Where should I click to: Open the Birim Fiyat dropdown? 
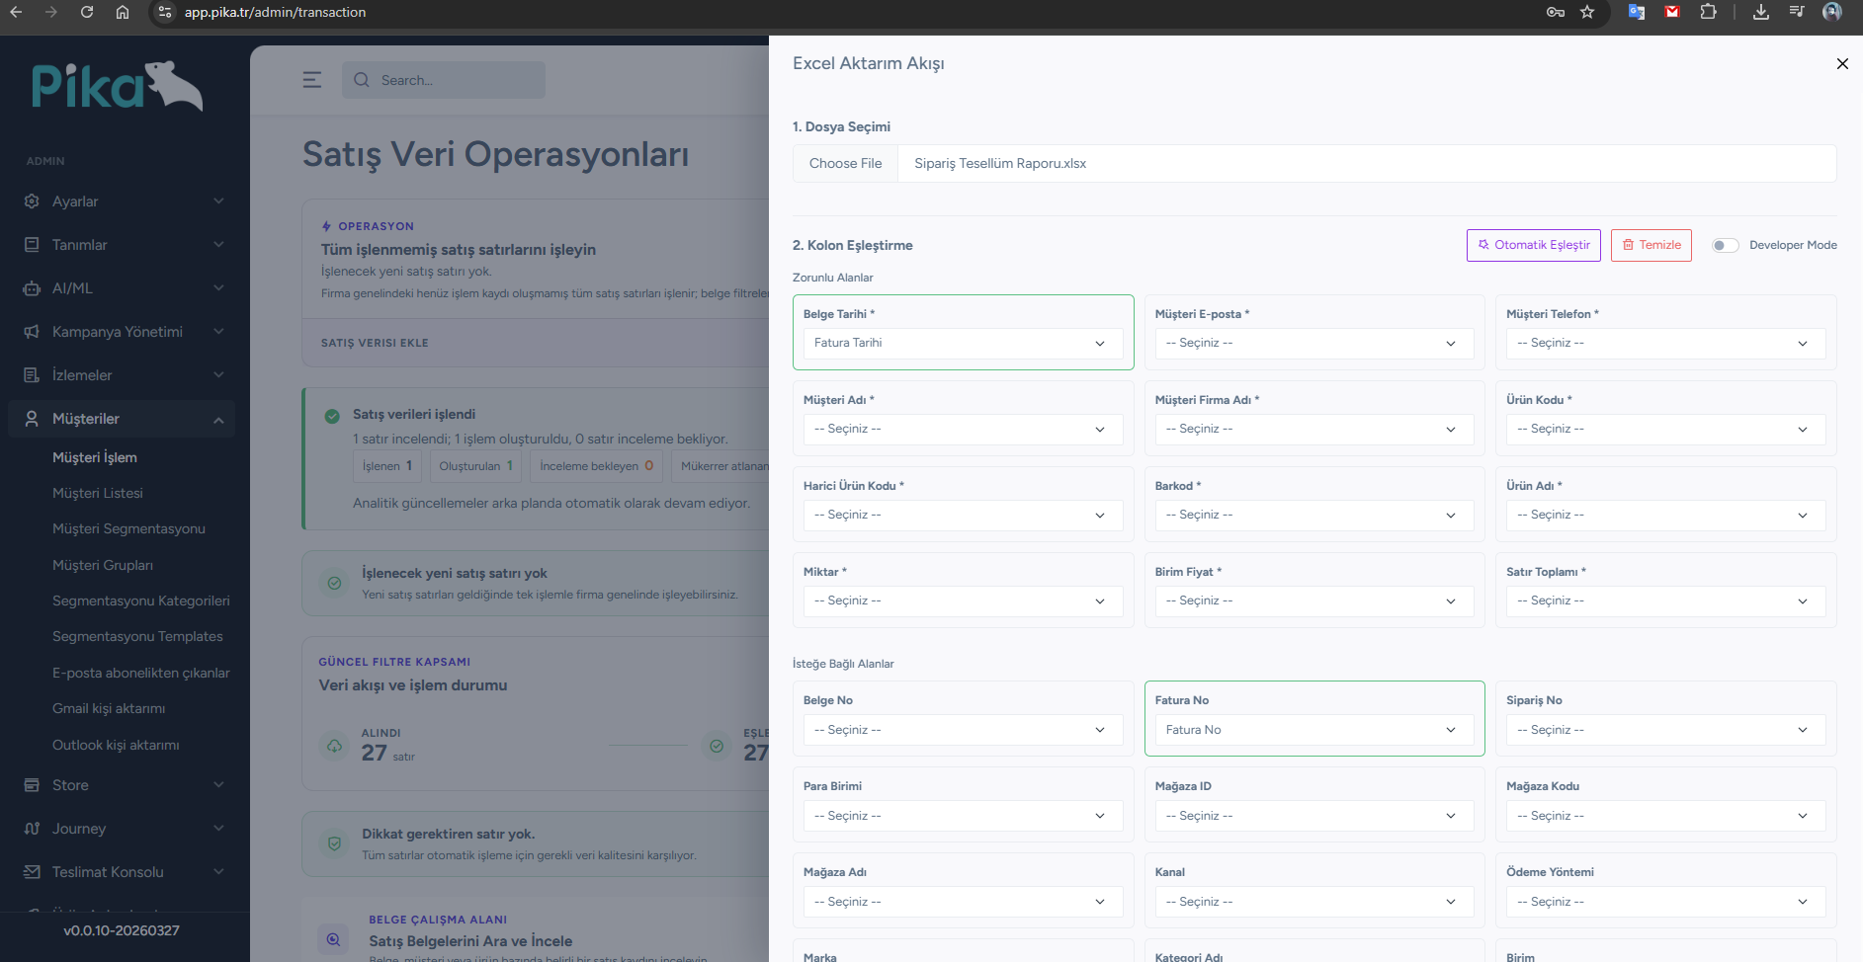1314,601
